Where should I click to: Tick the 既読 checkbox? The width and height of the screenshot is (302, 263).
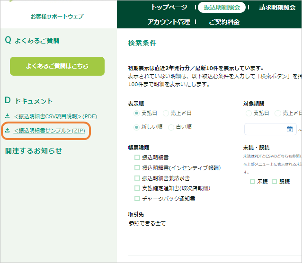coord(274,181)
